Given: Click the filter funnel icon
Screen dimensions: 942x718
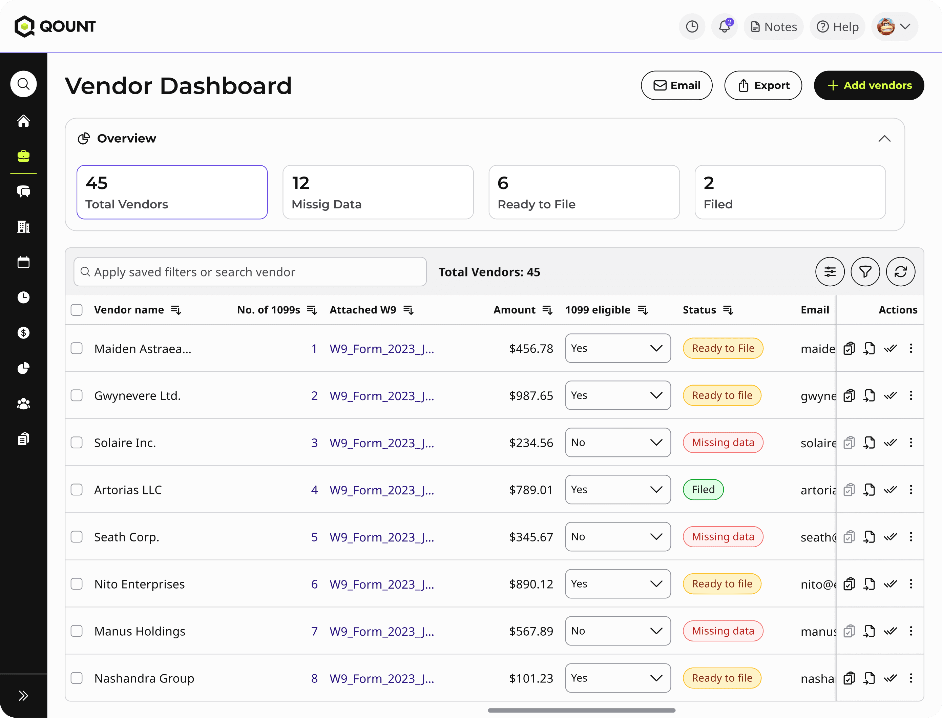Looking at the screenshot, I should [x=865, y=271].
